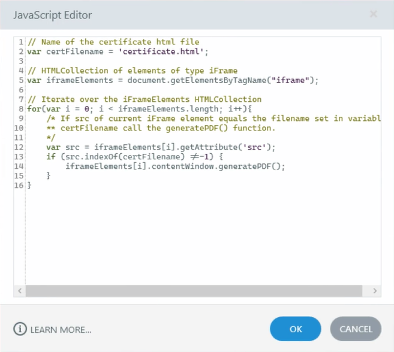This screenshot has height=352, width=394.
Task: Click the HTMLCollection comment on line 4
Action: pyautogui.click(x=133, y=71)
